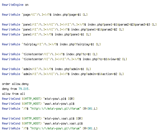
Task: Click the allow from all line
Action: click(x=13, y=94)
